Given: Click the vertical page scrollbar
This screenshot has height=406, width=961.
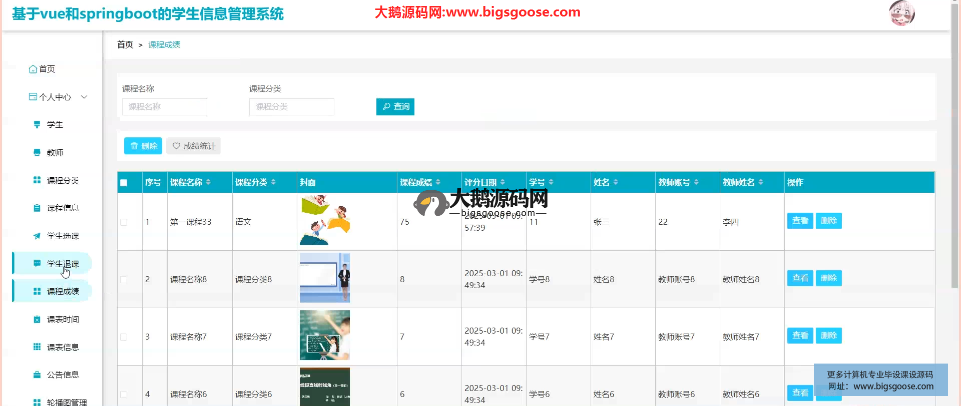Looking at the screenshot, I should 955,150.
